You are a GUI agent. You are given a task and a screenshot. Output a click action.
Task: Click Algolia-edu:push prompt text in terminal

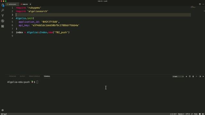19,82
